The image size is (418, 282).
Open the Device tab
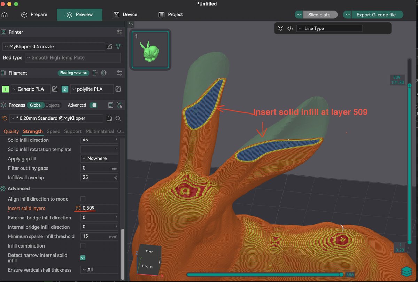(125, 15)
